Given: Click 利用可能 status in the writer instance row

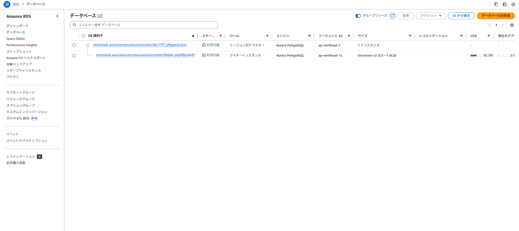Looking at the screenshot, I should point(211,55).
